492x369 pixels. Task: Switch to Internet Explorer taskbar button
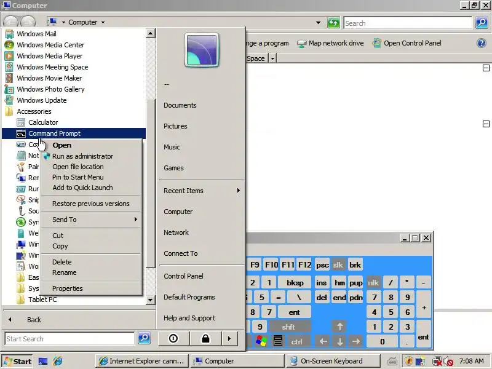pos(141,361)
